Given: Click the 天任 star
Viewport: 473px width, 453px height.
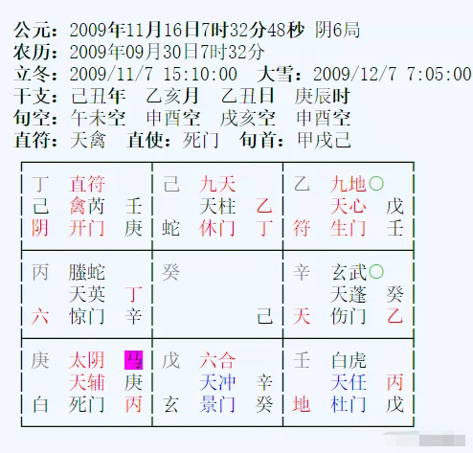Looking at the screenshot, I should [x=349, y=382].
